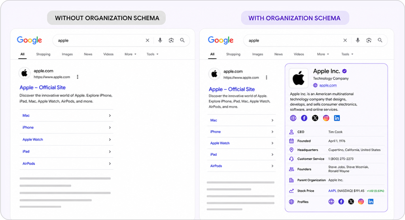Open the Tools dropdown in left panel
Screen dimensions: 405x220
[152, 54]
